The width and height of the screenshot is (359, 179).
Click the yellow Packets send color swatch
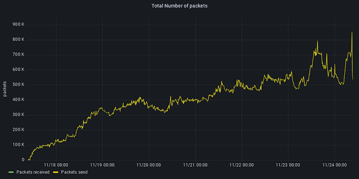click(x=56, y=172)
